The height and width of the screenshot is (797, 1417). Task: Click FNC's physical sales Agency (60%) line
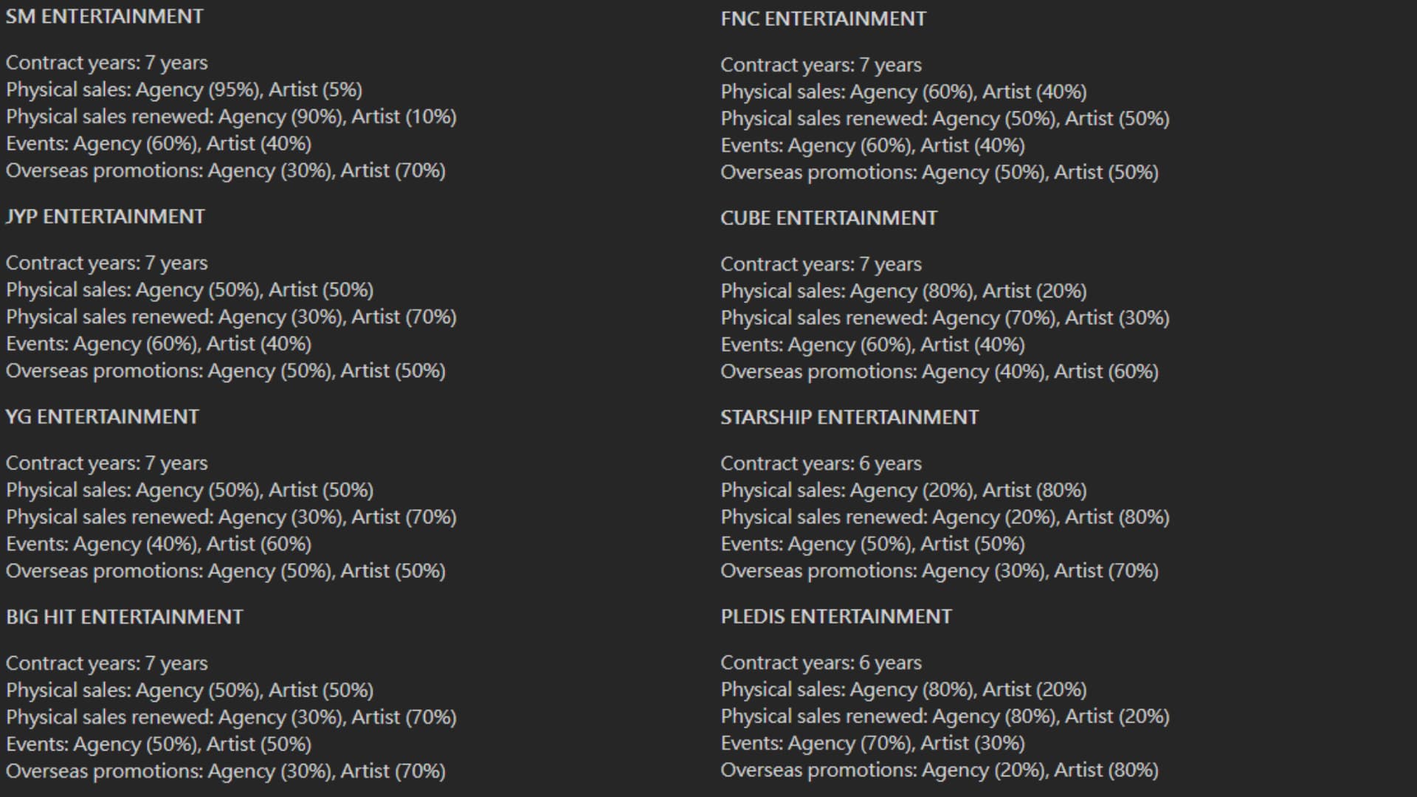(x=903, y=92)
